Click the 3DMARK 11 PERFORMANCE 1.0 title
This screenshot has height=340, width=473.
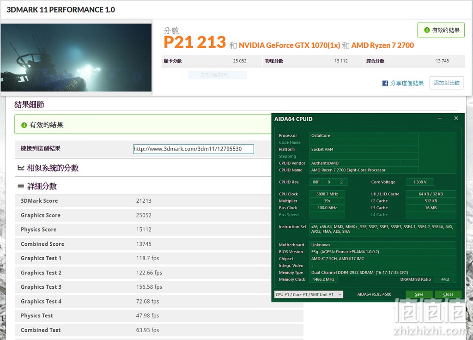61,10
